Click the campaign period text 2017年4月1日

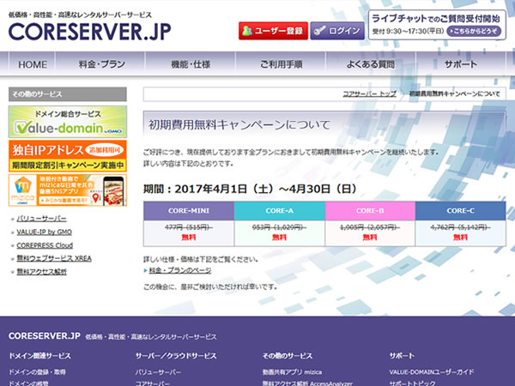(210, 189)
